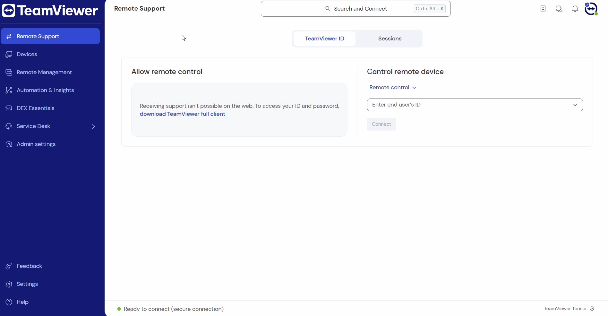Follow the download TeamViewer full client link
The image size is (608, 316).
click(x=183, y=114)
